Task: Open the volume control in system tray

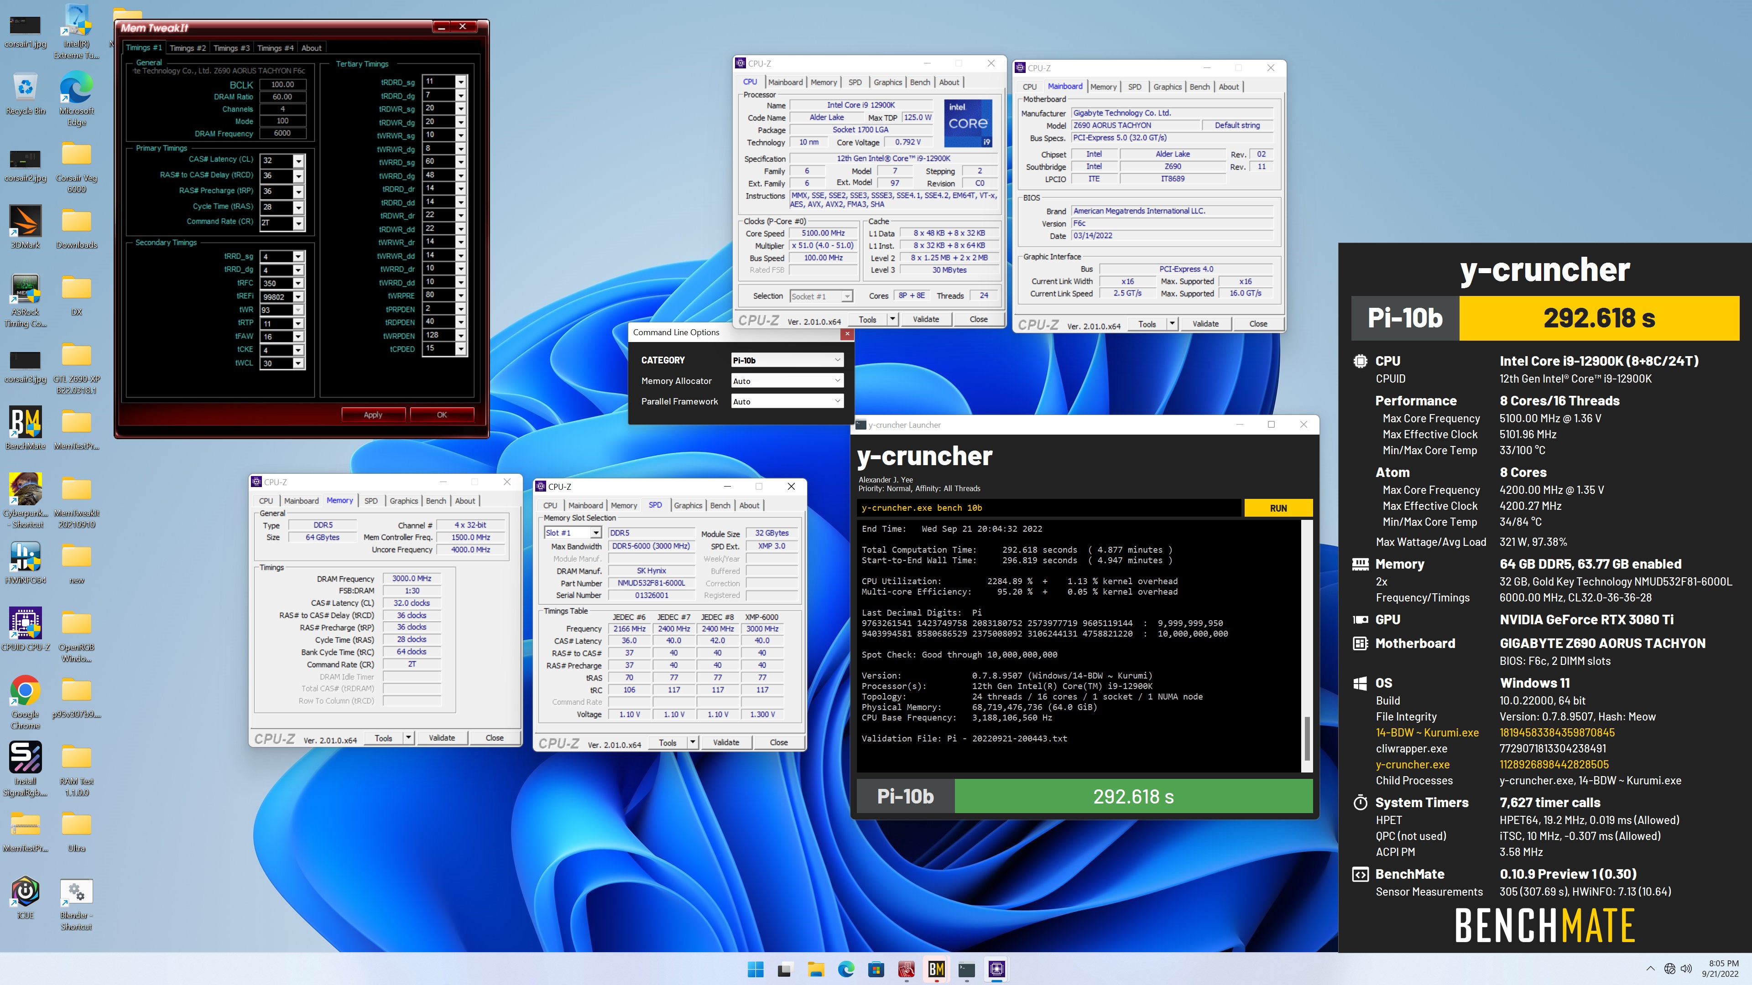Action: (x=1686, y=969)
